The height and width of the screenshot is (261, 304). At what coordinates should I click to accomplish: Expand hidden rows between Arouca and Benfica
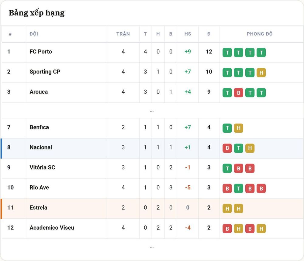pyautogui.click(x=152, y=111)
